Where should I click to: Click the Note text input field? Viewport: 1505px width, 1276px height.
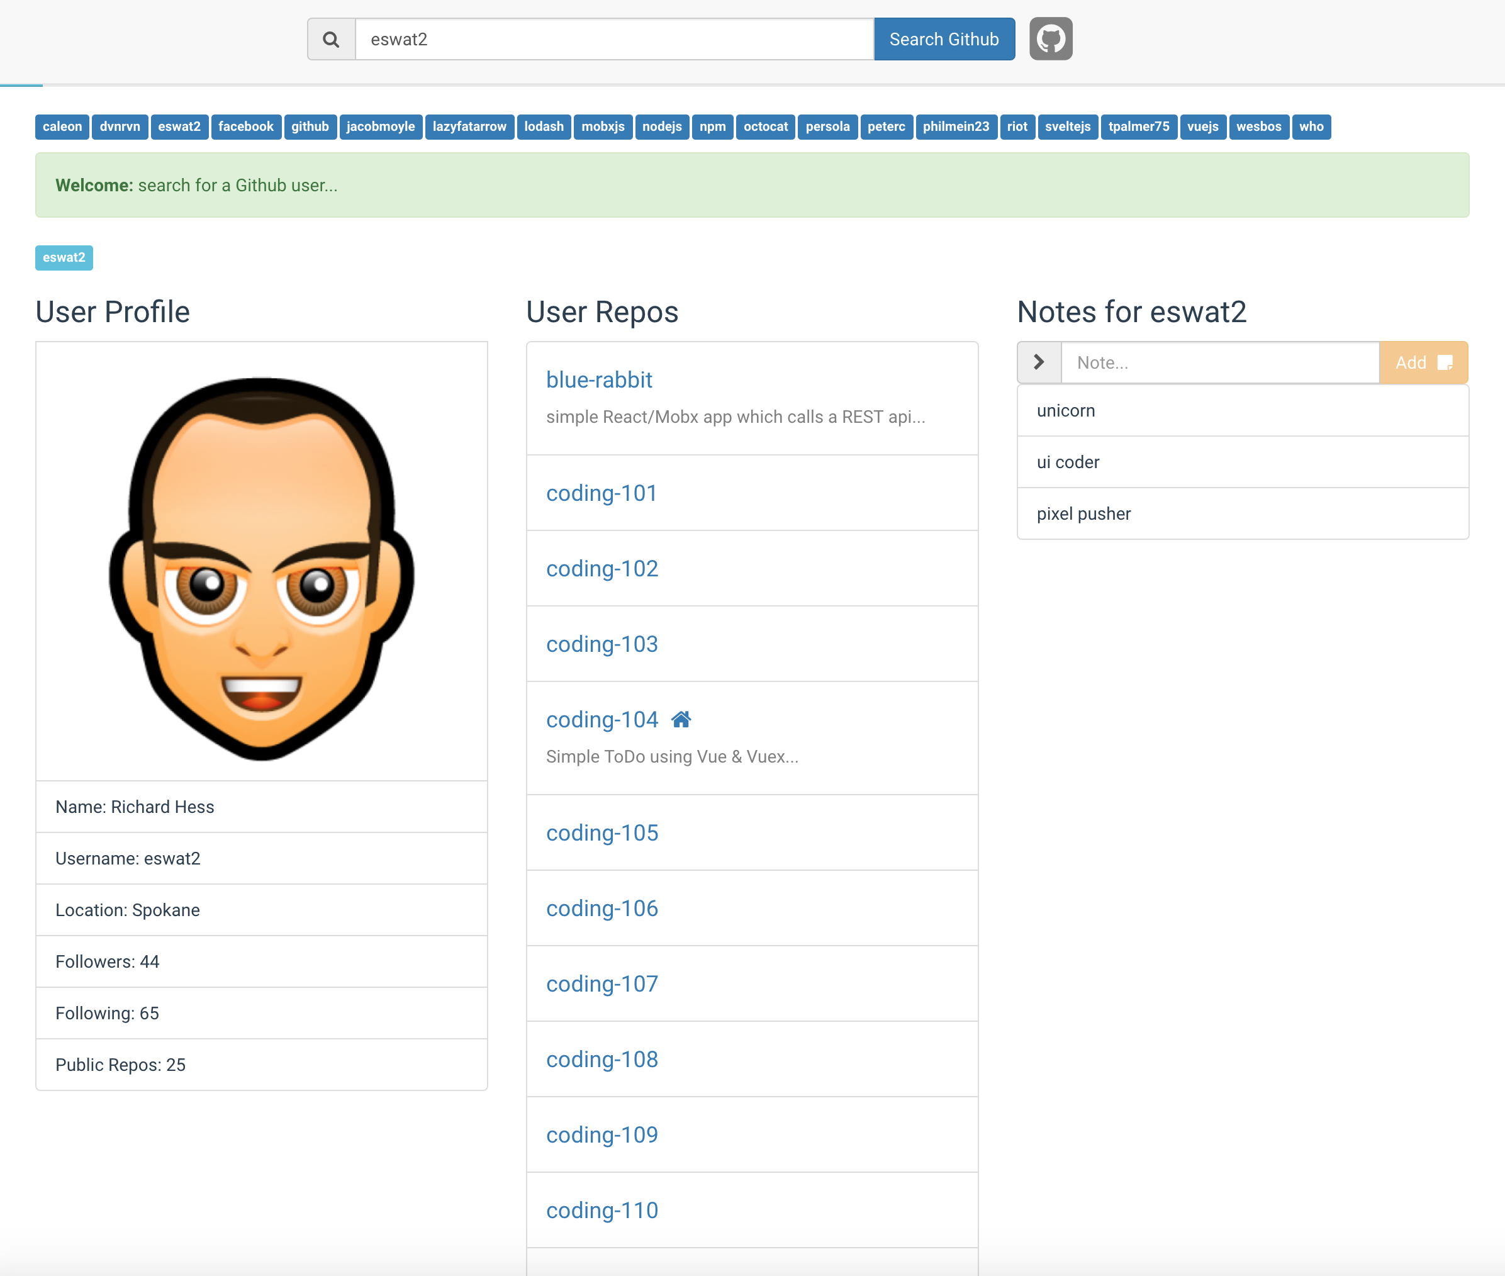1220,362
